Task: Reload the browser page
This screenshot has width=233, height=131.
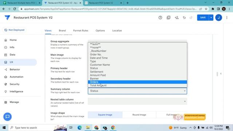Action: point(15,9)
